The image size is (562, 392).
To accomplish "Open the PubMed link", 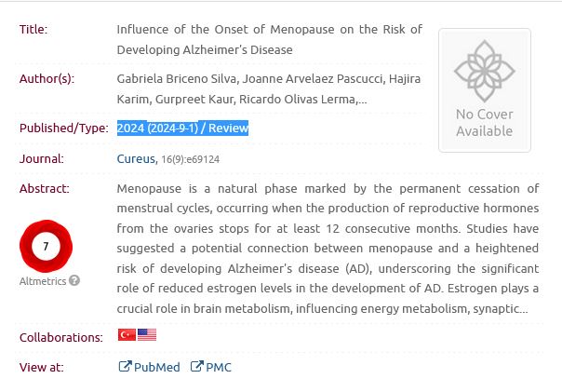I will click(x=156, y=367).
